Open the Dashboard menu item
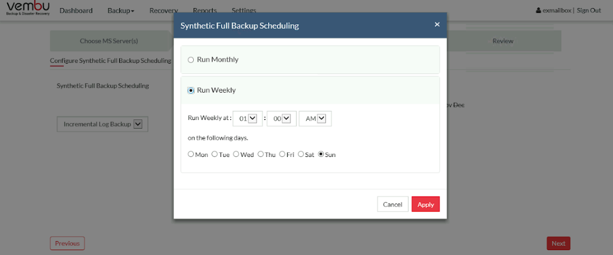 [x=76, y=11]
